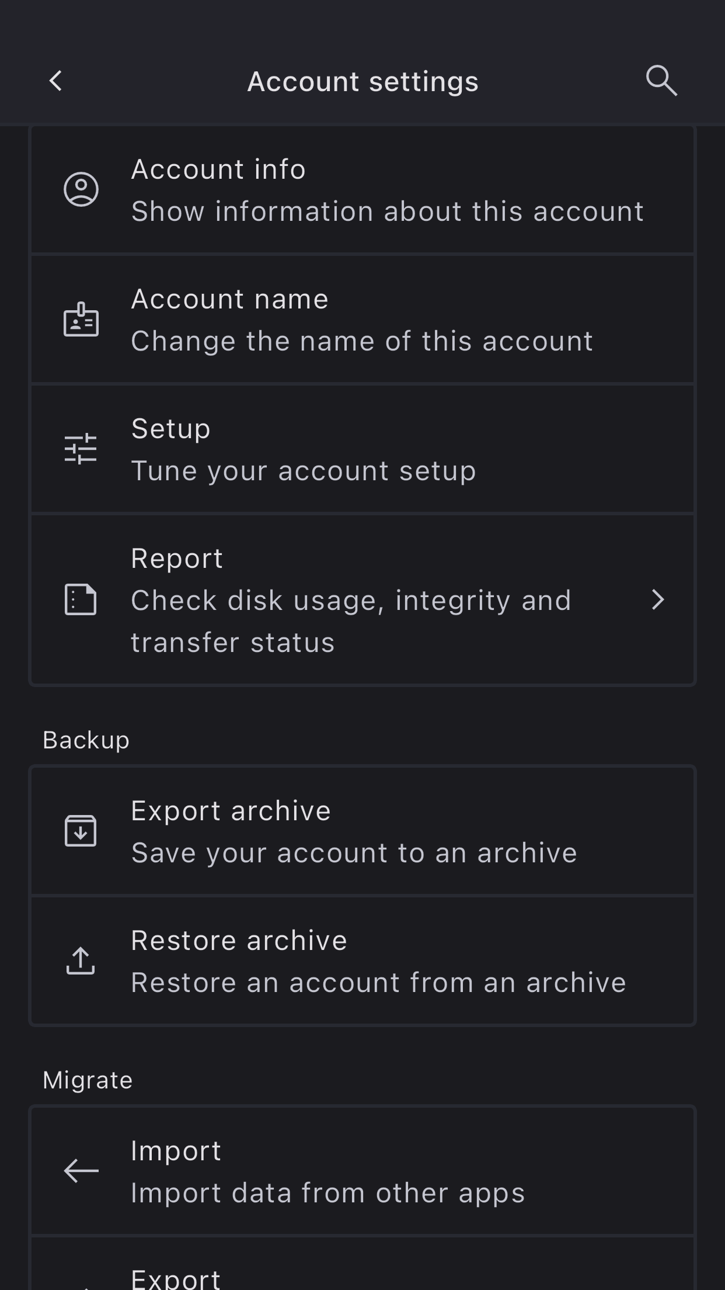Viewport: 725px width, 1290px height.
Task: Click the Export archive box icon
Action: click(x=81, y=831)
